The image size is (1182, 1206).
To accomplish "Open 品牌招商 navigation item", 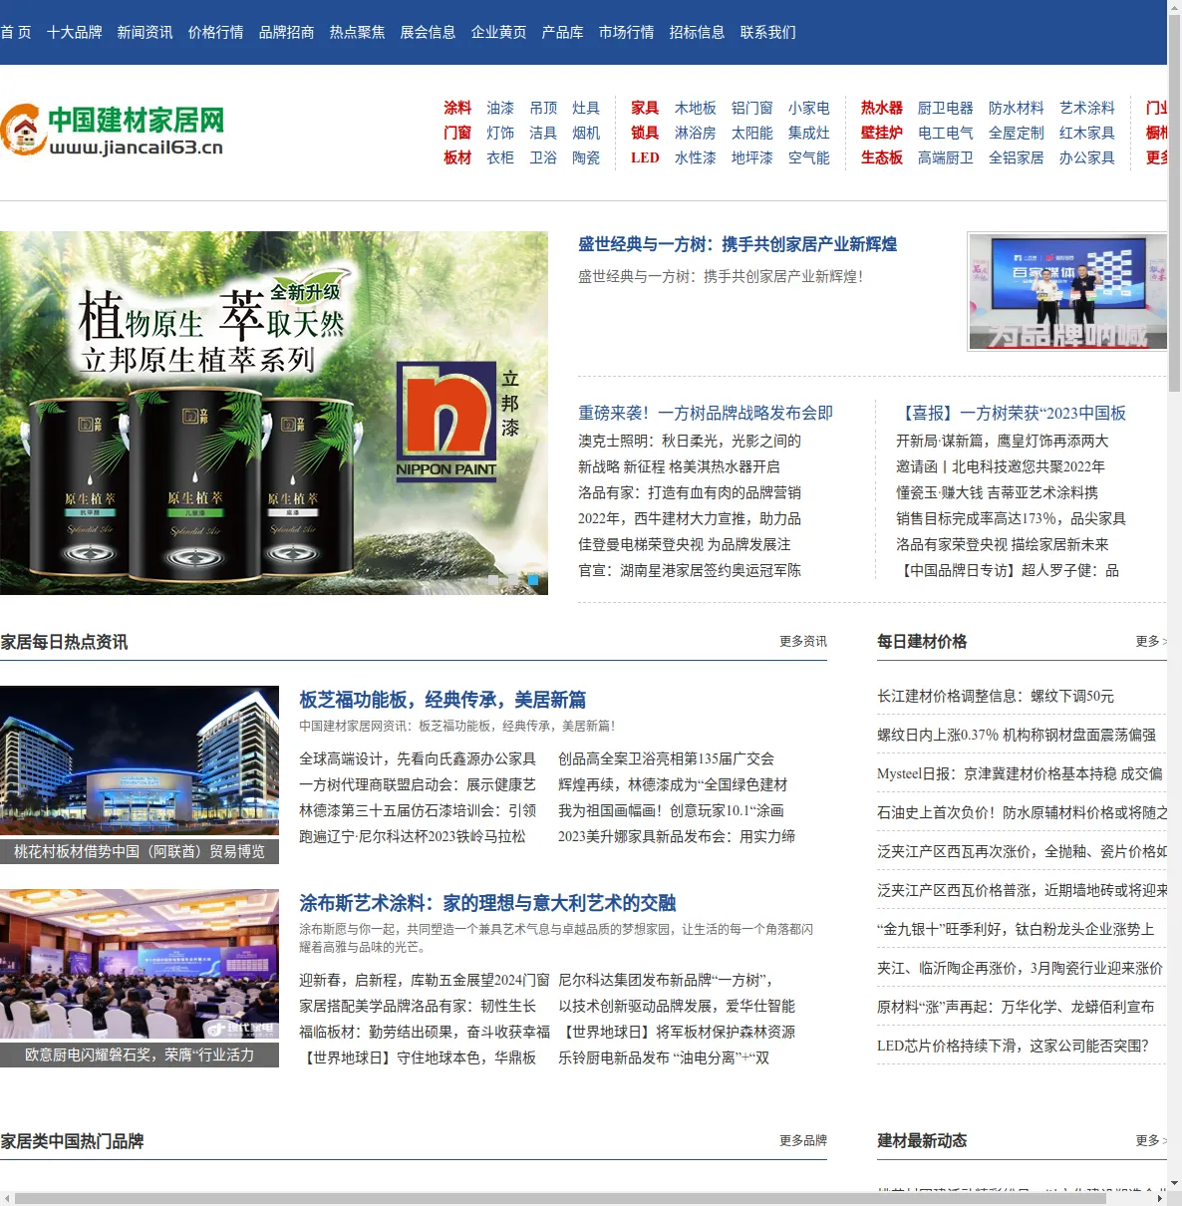I will [287, 32].
